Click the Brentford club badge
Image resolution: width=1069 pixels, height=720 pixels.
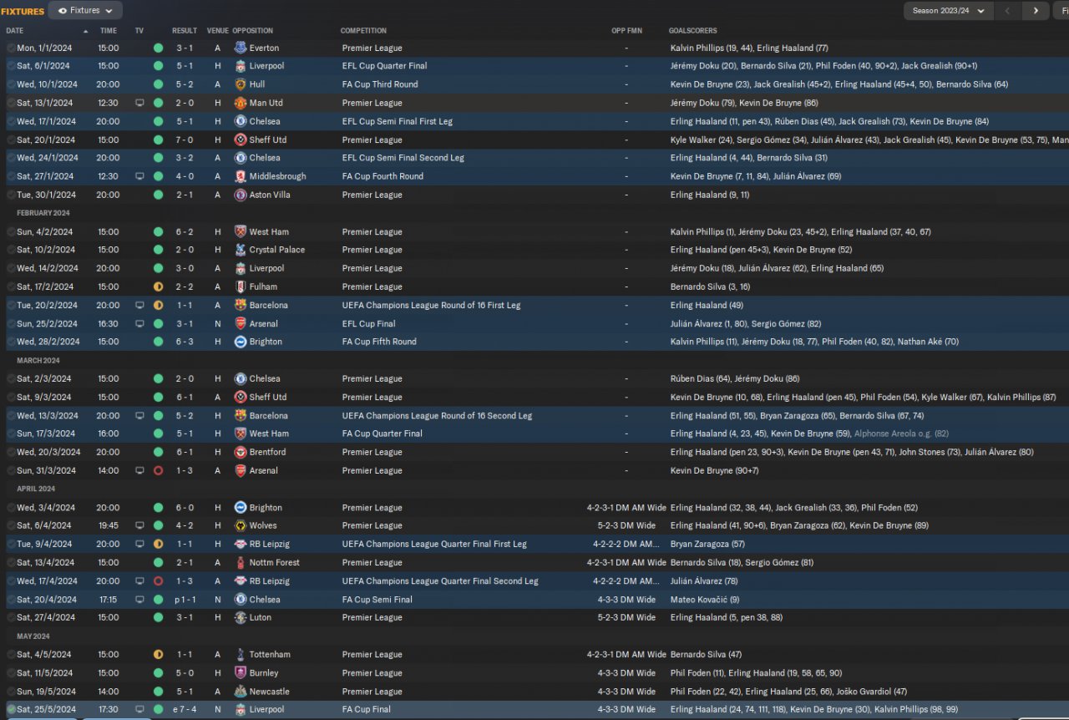tap(241, 452)
